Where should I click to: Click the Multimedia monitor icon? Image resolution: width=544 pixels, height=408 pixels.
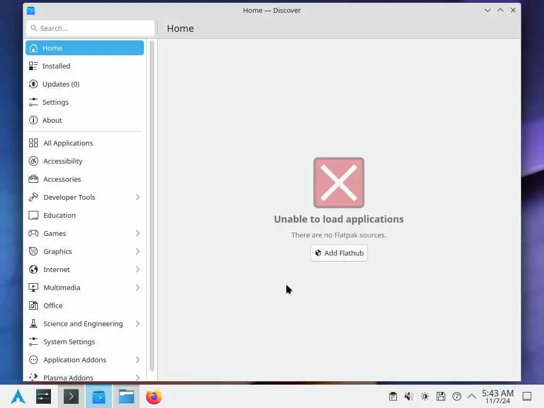coord(33,287)
